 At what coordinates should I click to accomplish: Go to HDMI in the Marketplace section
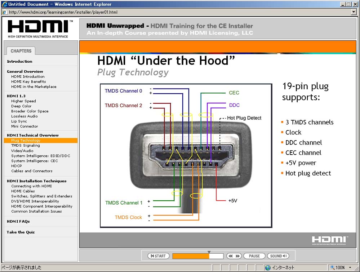[x=34, y=86]
